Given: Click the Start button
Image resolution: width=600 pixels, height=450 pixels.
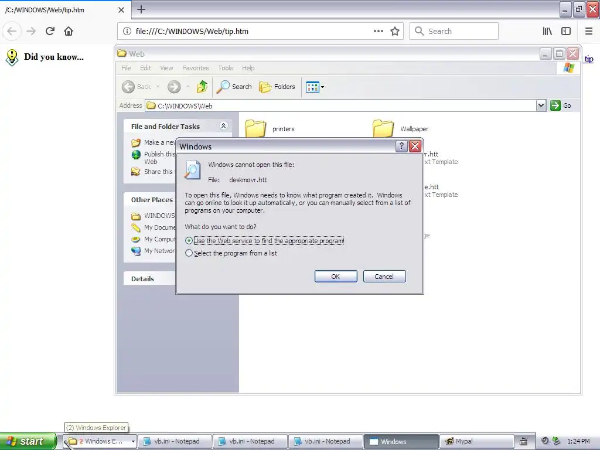Looking at the screenshot, I should pos(28,441).
